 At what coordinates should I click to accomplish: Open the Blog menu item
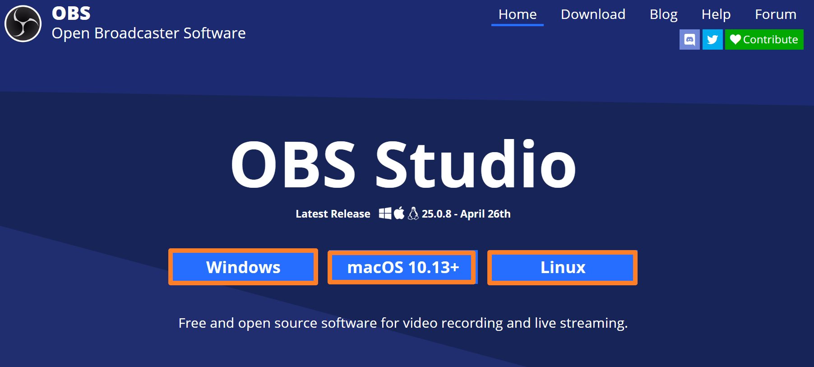pos(663,14)
